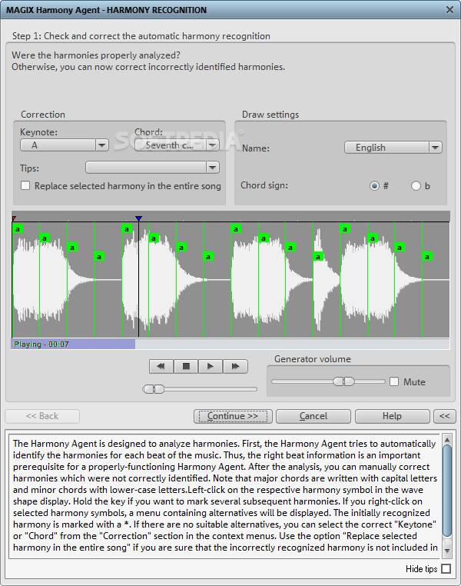Expand the Tips dropdown list
461x586 pixels.
pyautogui.click(x=152, y=168)
